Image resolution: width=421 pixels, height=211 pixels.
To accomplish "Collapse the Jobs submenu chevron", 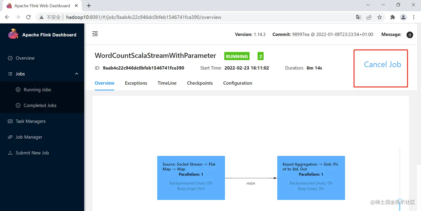I will [x=77, y=74].
